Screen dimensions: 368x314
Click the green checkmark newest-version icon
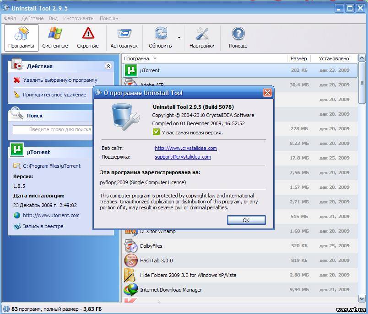tap(156, 132)
